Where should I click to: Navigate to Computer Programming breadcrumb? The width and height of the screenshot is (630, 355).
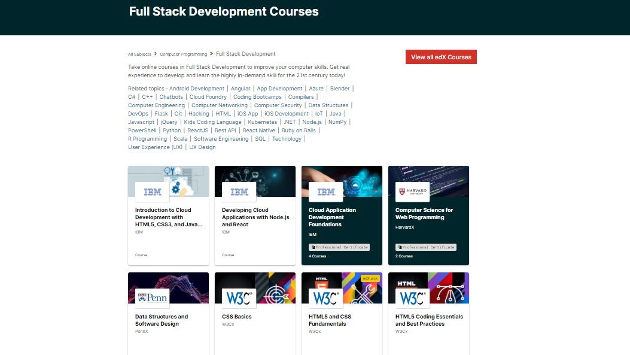click(x=183, y=54)
